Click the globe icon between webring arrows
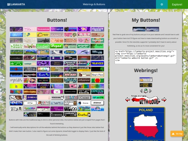The height and width of the screenshot is (141, 188). tap(146, 91)
